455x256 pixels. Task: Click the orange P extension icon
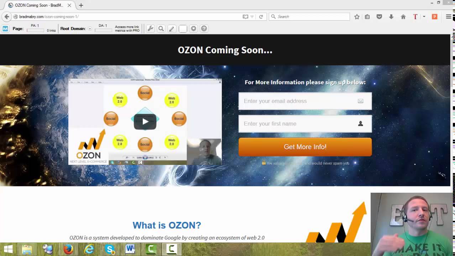coord(434,17)
